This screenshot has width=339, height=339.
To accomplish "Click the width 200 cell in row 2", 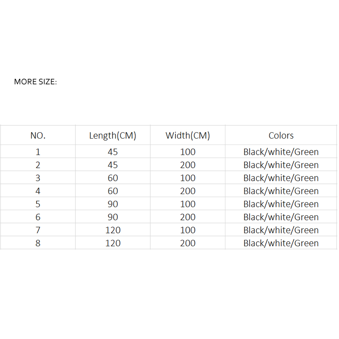I will pyautogui.click(x=188, y=165).
